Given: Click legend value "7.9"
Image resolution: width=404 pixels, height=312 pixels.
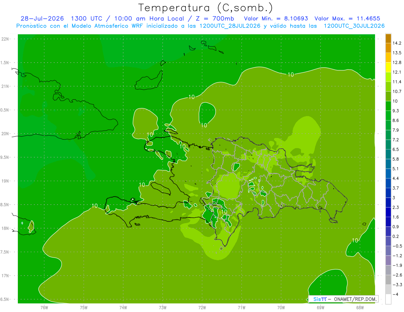Looking at the screenshot, I should coord(396,130).
